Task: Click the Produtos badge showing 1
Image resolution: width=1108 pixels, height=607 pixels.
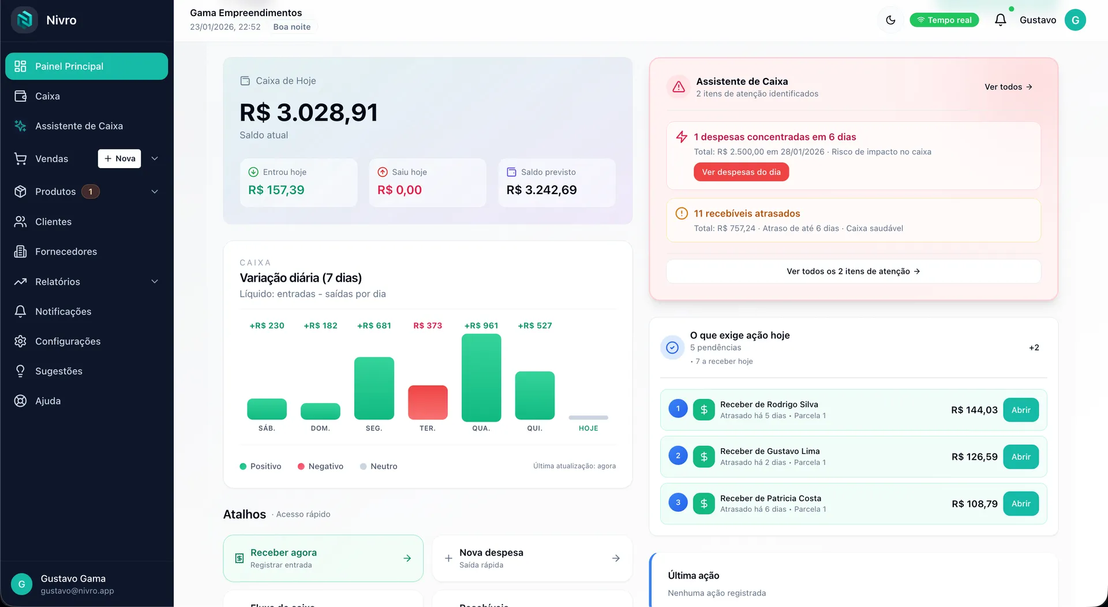Action: [x=91, y=192]
